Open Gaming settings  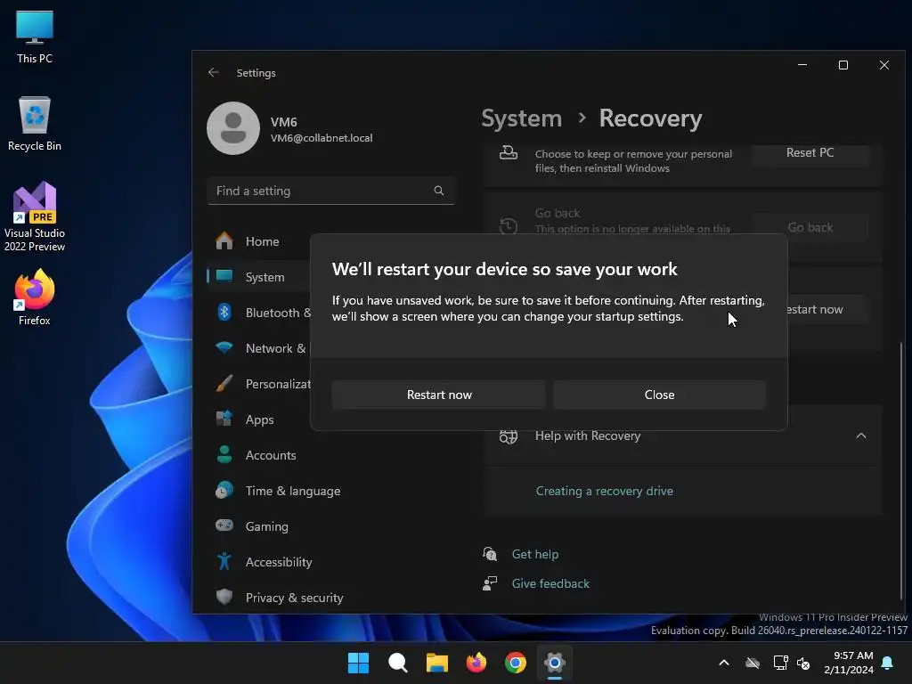pos(266,525)
